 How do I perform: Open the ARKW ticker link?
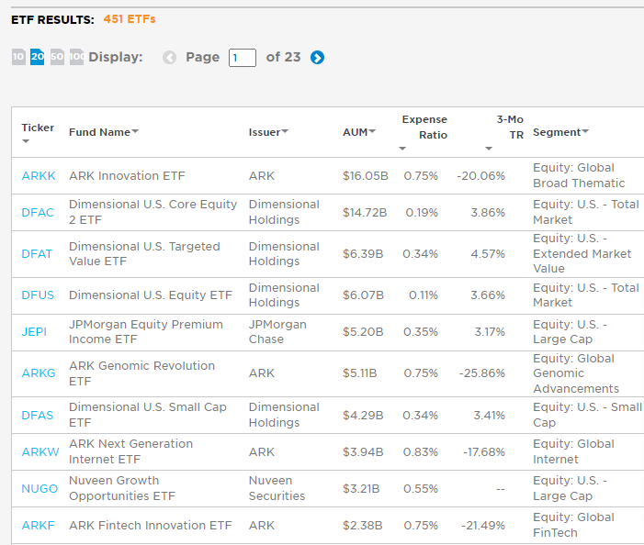point(40,452)
